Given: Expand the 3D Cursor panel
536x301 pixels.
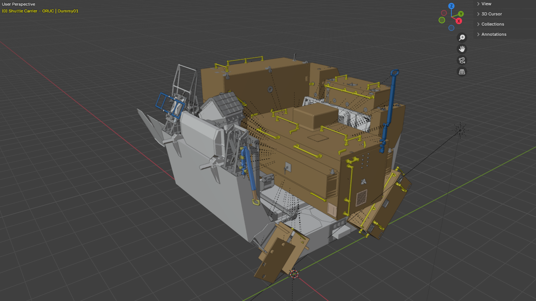Looking at the screenshot, I should click(491, 14).
